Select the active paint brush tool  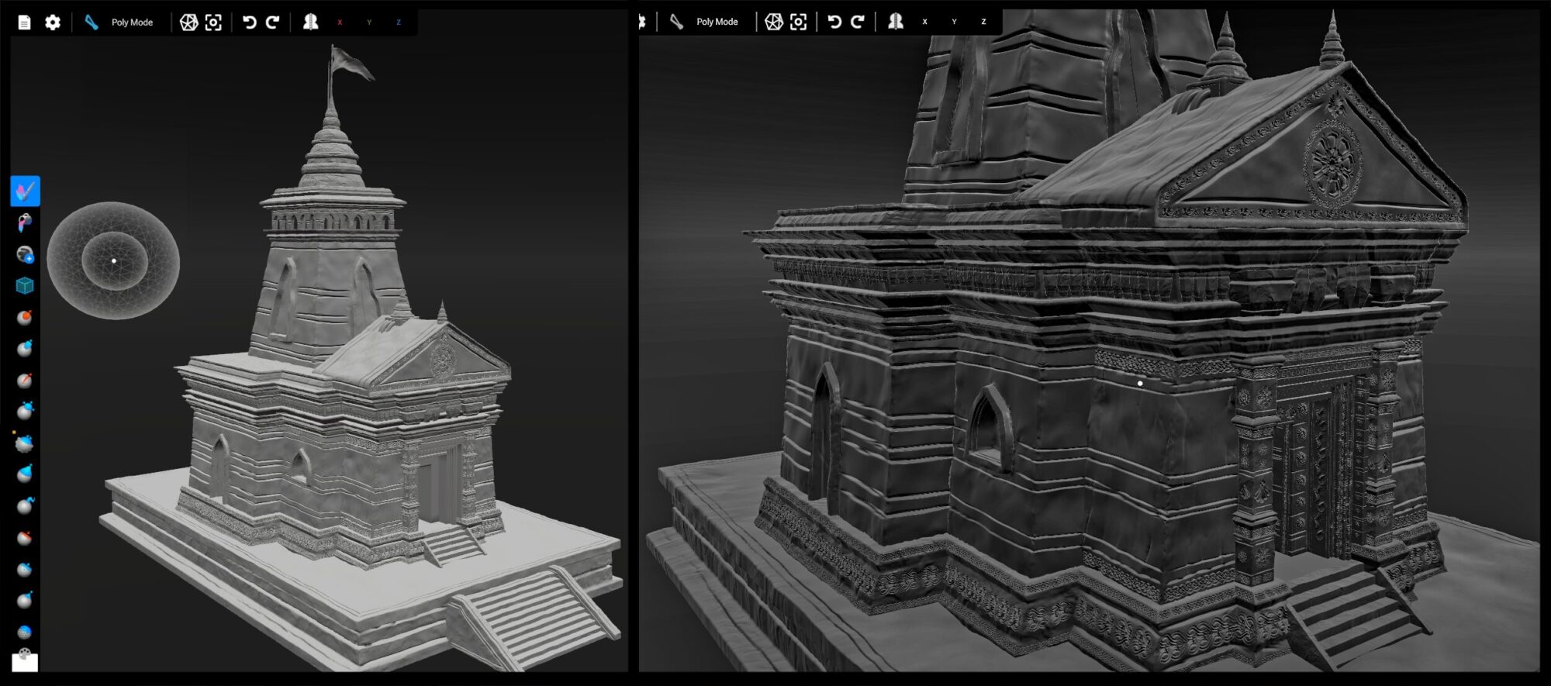pos(25,191)
